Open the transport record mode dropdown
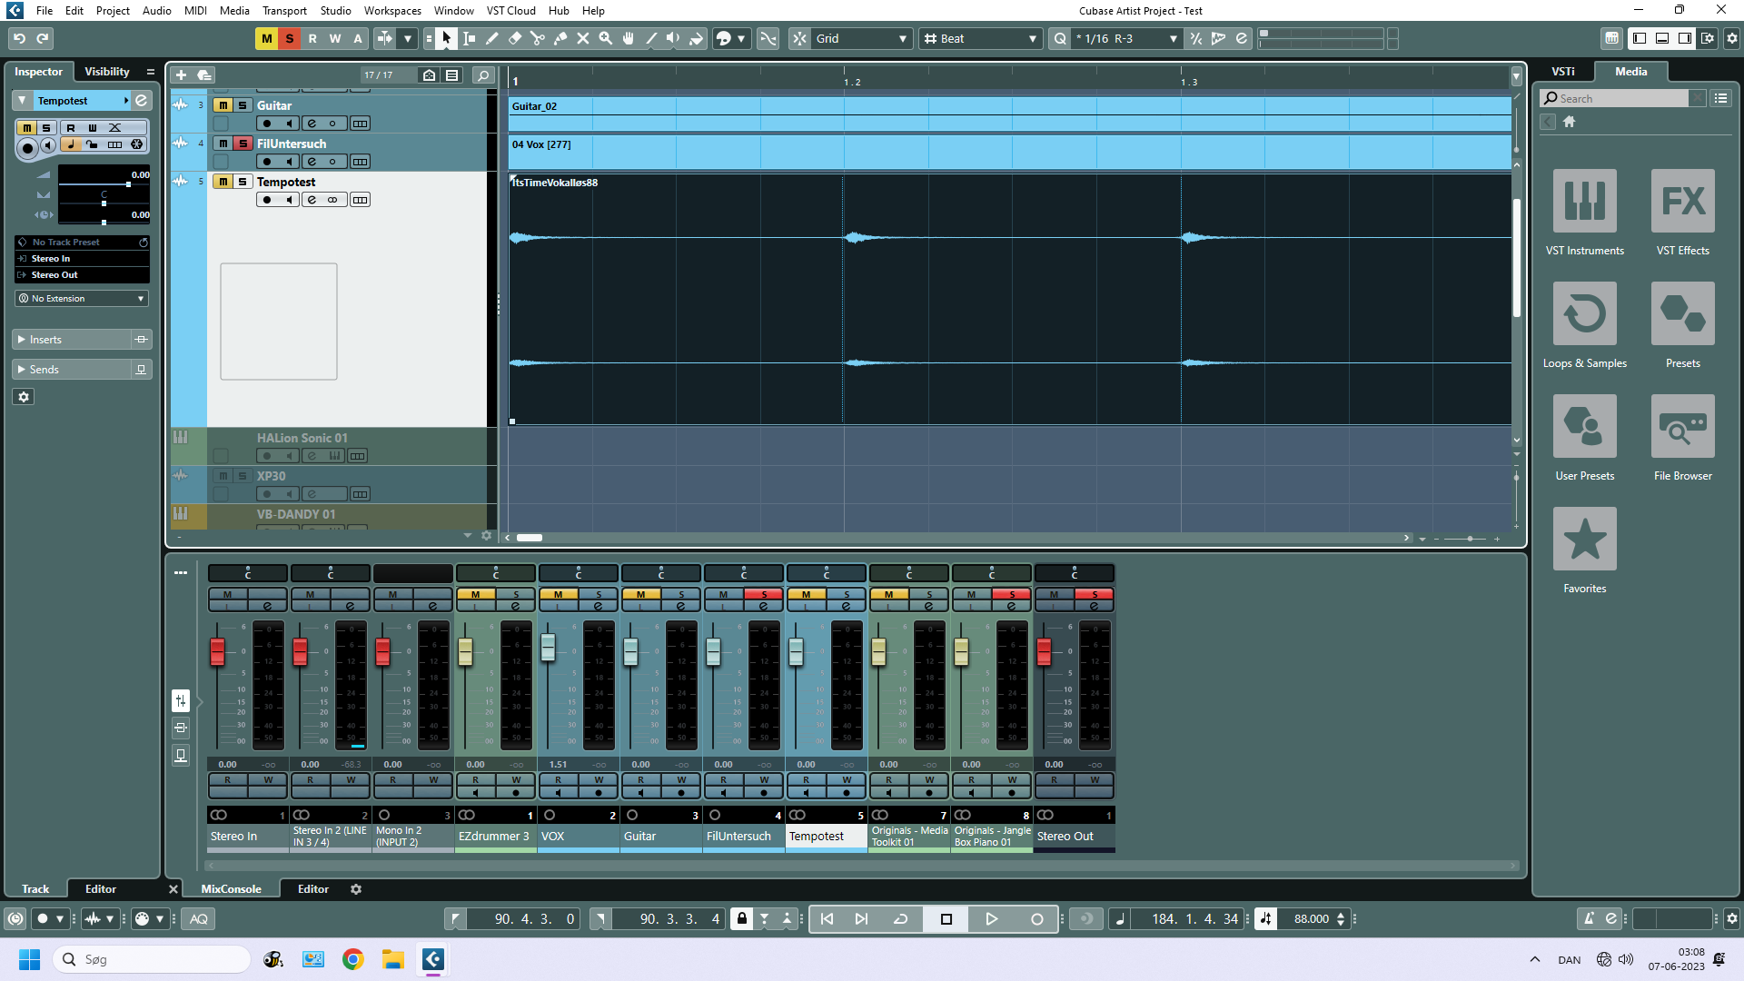The width and height of the screenshot is (1744, 981). pos(60,918)
